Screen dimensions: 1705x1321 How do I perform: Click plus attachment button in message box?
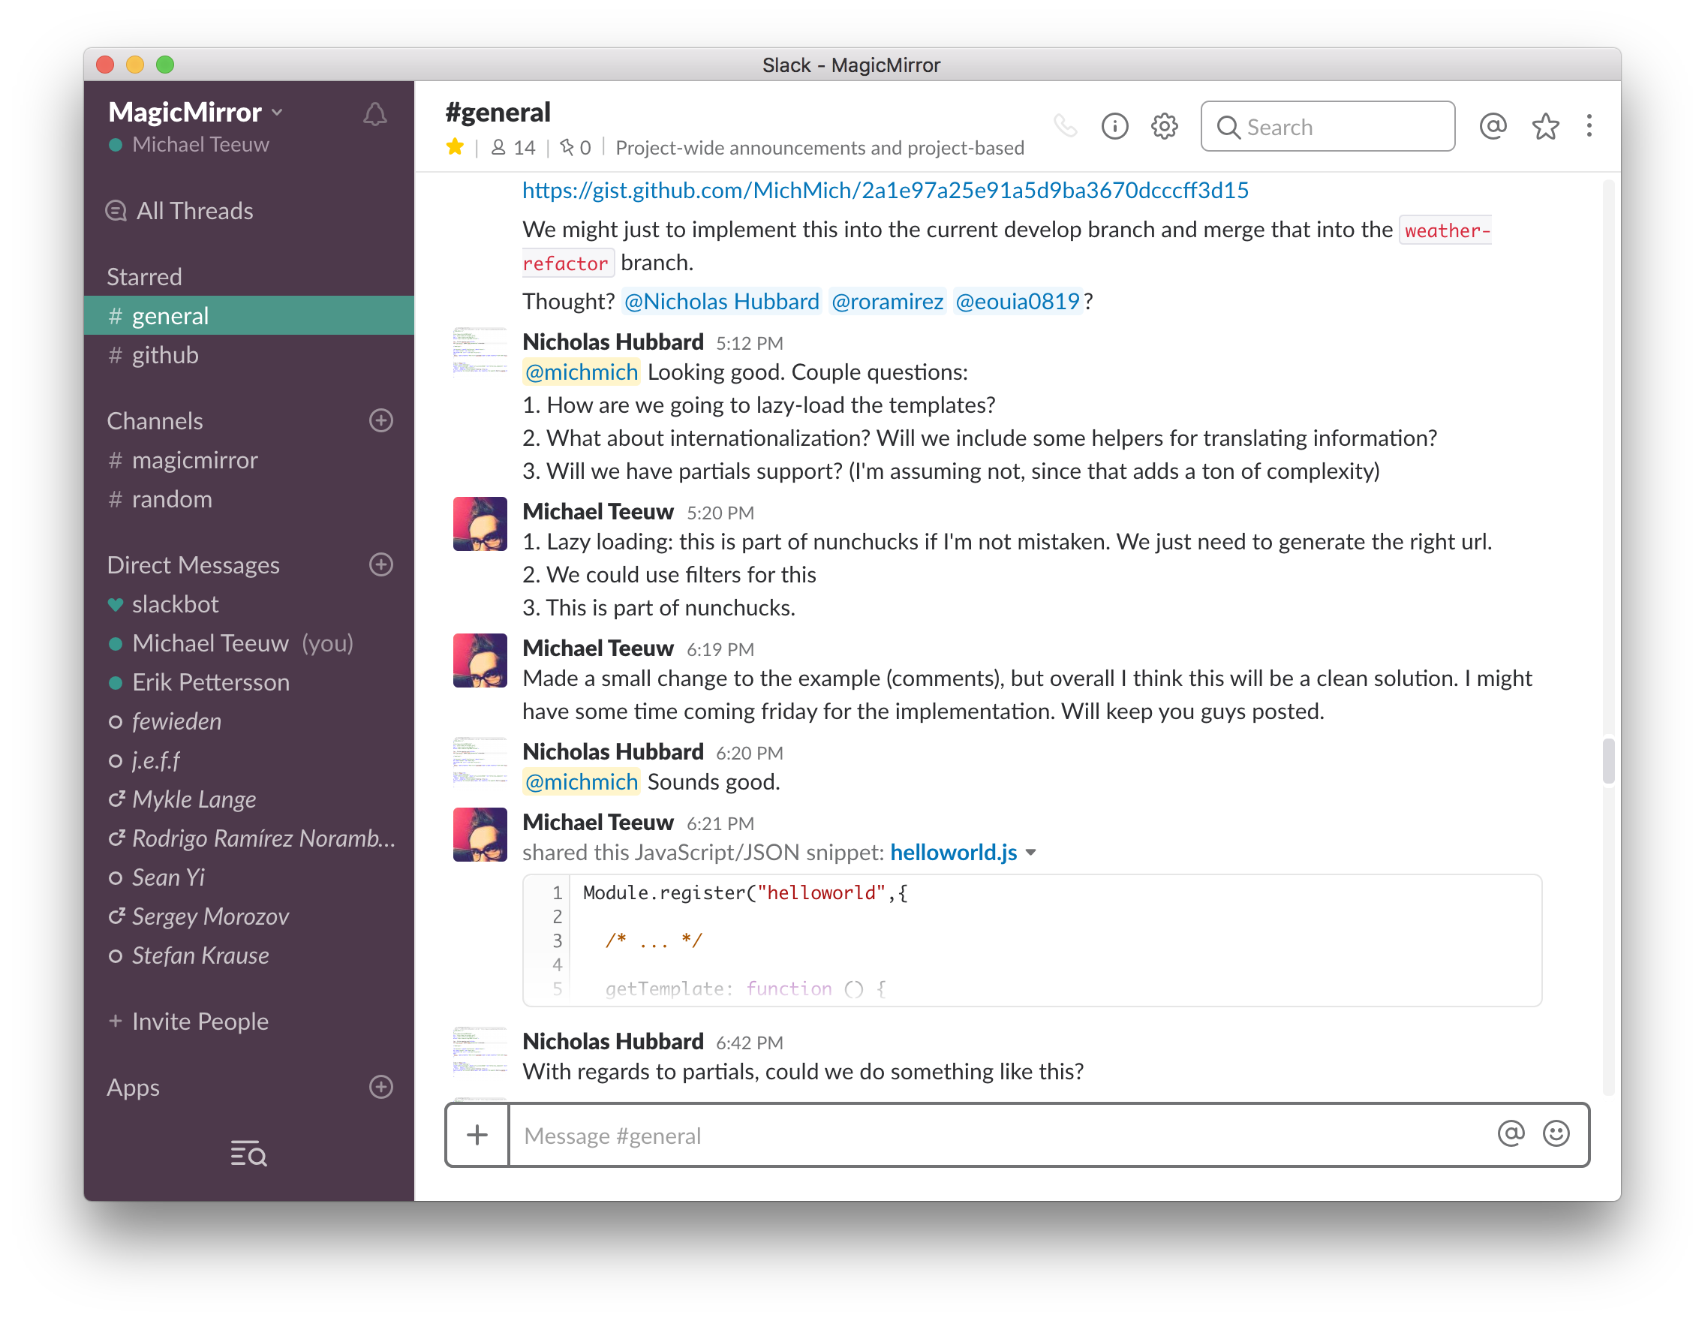pyautogui.click(x=477, y=1135)
